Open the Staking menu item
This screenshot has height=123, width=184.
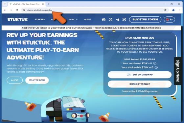pyautogui.click(x=39, y=19)
